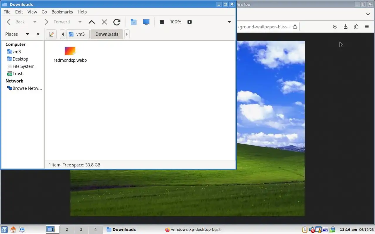Zoom in with the plus button
The height and width of the screenshot is (234, 375).
coord(190,22)
